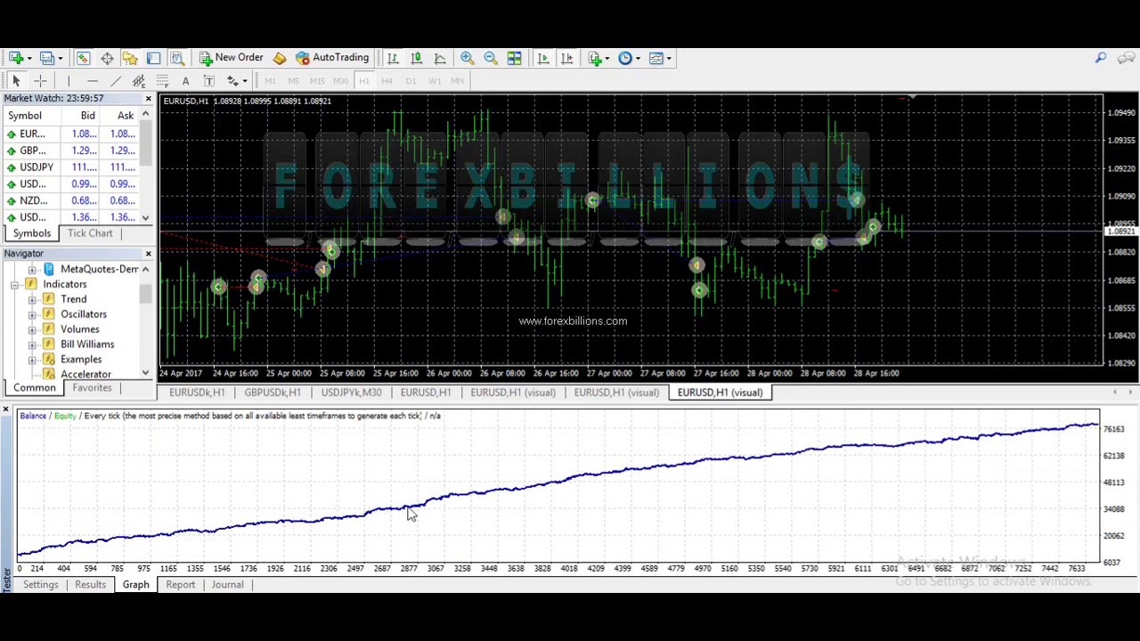This screenshot has height=641, width=1140.
Task: Select the trendline drawing tool
Action: 115,81
